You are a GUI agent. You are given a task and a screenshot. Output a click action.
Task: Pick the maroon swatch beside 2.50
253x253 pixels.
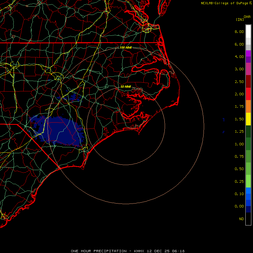point(248,82)
